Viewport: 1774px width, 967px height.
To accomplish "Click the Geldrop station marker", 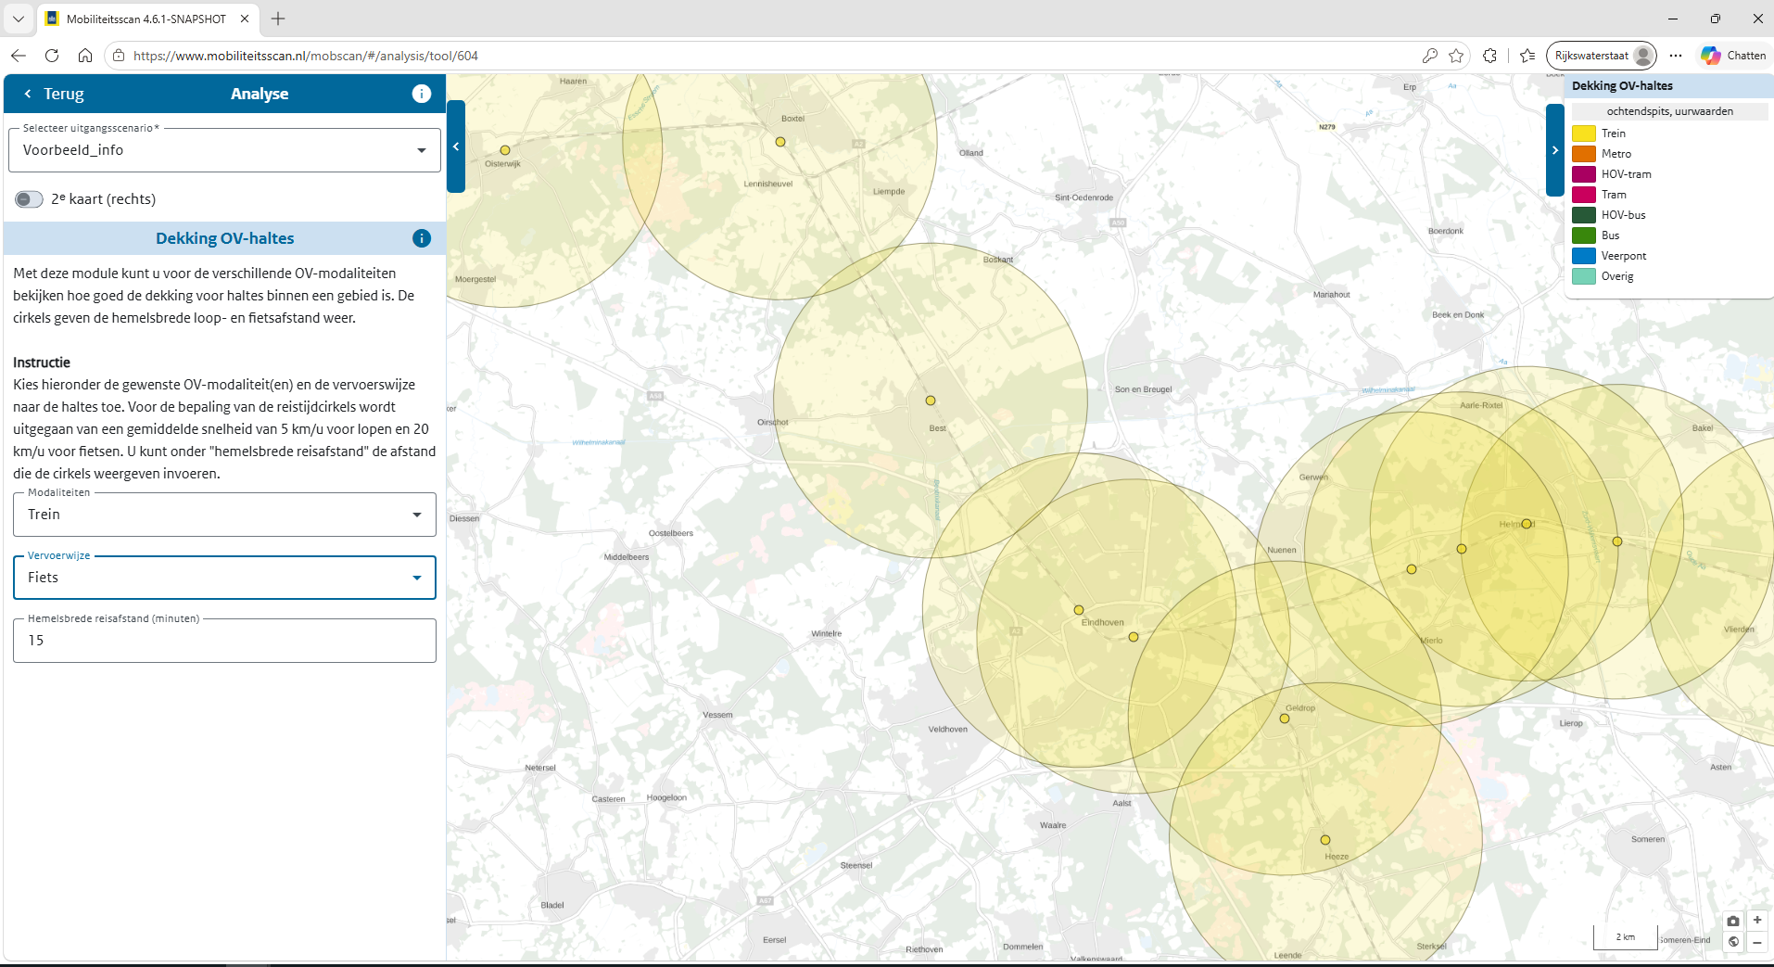I will [x=1285, y=719].
